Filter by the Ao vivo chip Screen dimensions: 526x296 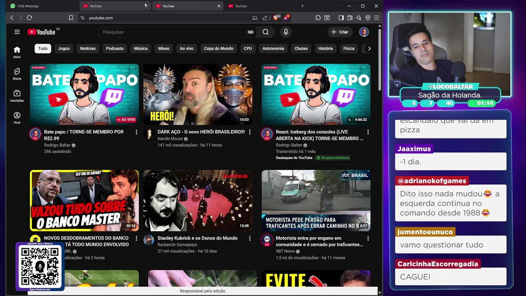click(x=186, y=49)
